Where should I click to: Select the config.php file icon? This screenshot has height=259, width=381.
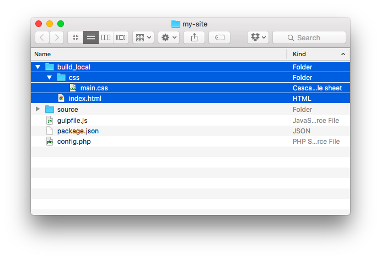[x=50, y=141]
